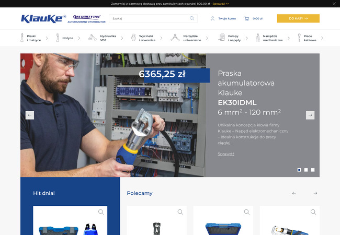Open Prace kablowe menu
340x235 pixels.
[x=310, y=38]
